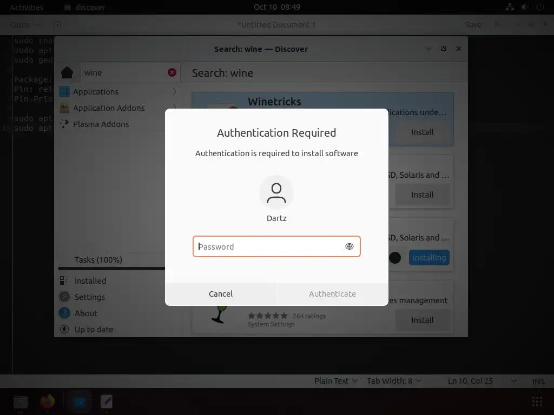Open About page in Discover
This screenshot has height=415, width=554.
click(x=86, y=313)
